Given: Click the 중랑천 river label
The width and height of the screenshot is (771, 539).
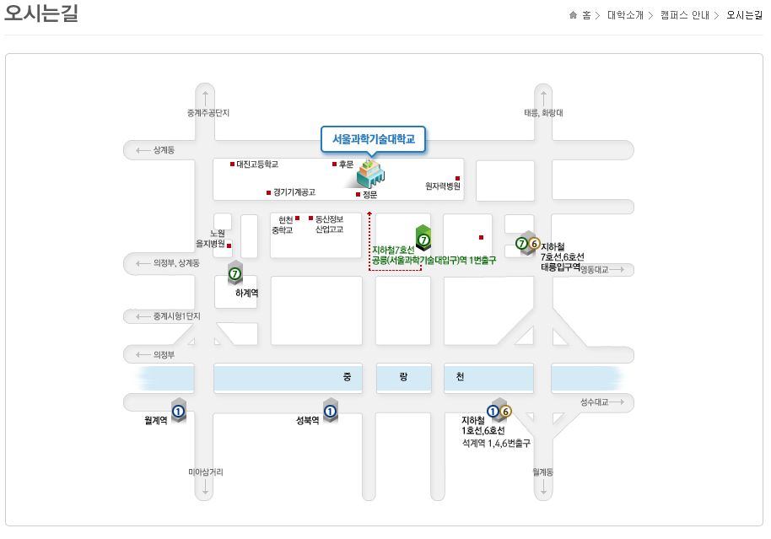Looking at the screenshot, I should [x=402, y=377].
